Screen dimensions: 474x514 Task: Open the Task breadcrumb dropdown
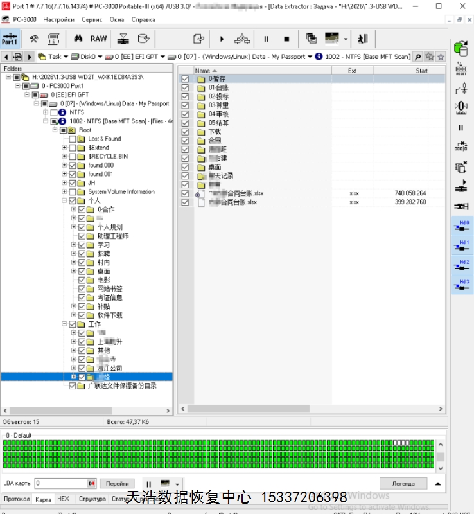(66, 57)
